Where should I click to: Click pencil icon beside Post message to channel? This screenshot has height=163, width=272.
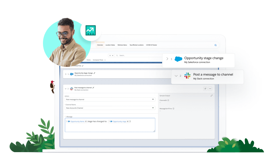click(x=93, y=88)
